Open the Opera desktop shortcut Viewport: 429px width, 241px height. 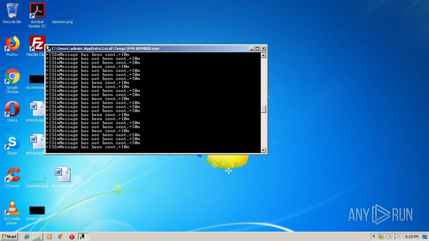tap(12, 112)
